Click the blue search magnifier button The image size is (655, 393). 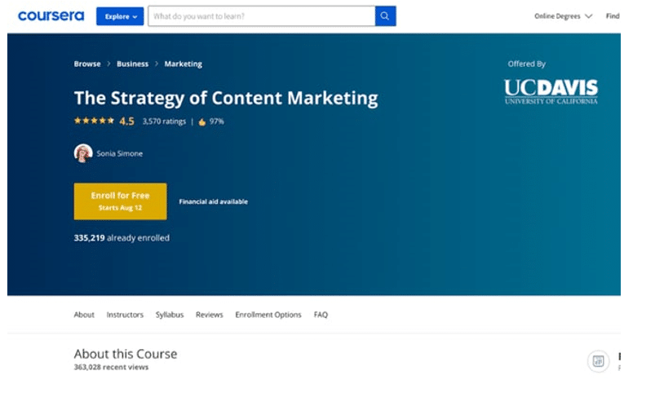[385, 16]
